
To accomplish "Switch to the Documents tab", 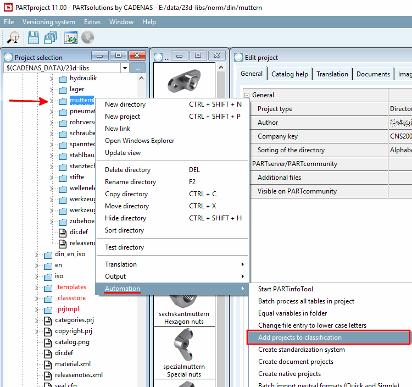I will pos(373,74).
